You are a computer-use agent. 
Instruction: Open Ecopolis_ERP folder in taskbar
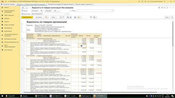(x=10, y=96)
